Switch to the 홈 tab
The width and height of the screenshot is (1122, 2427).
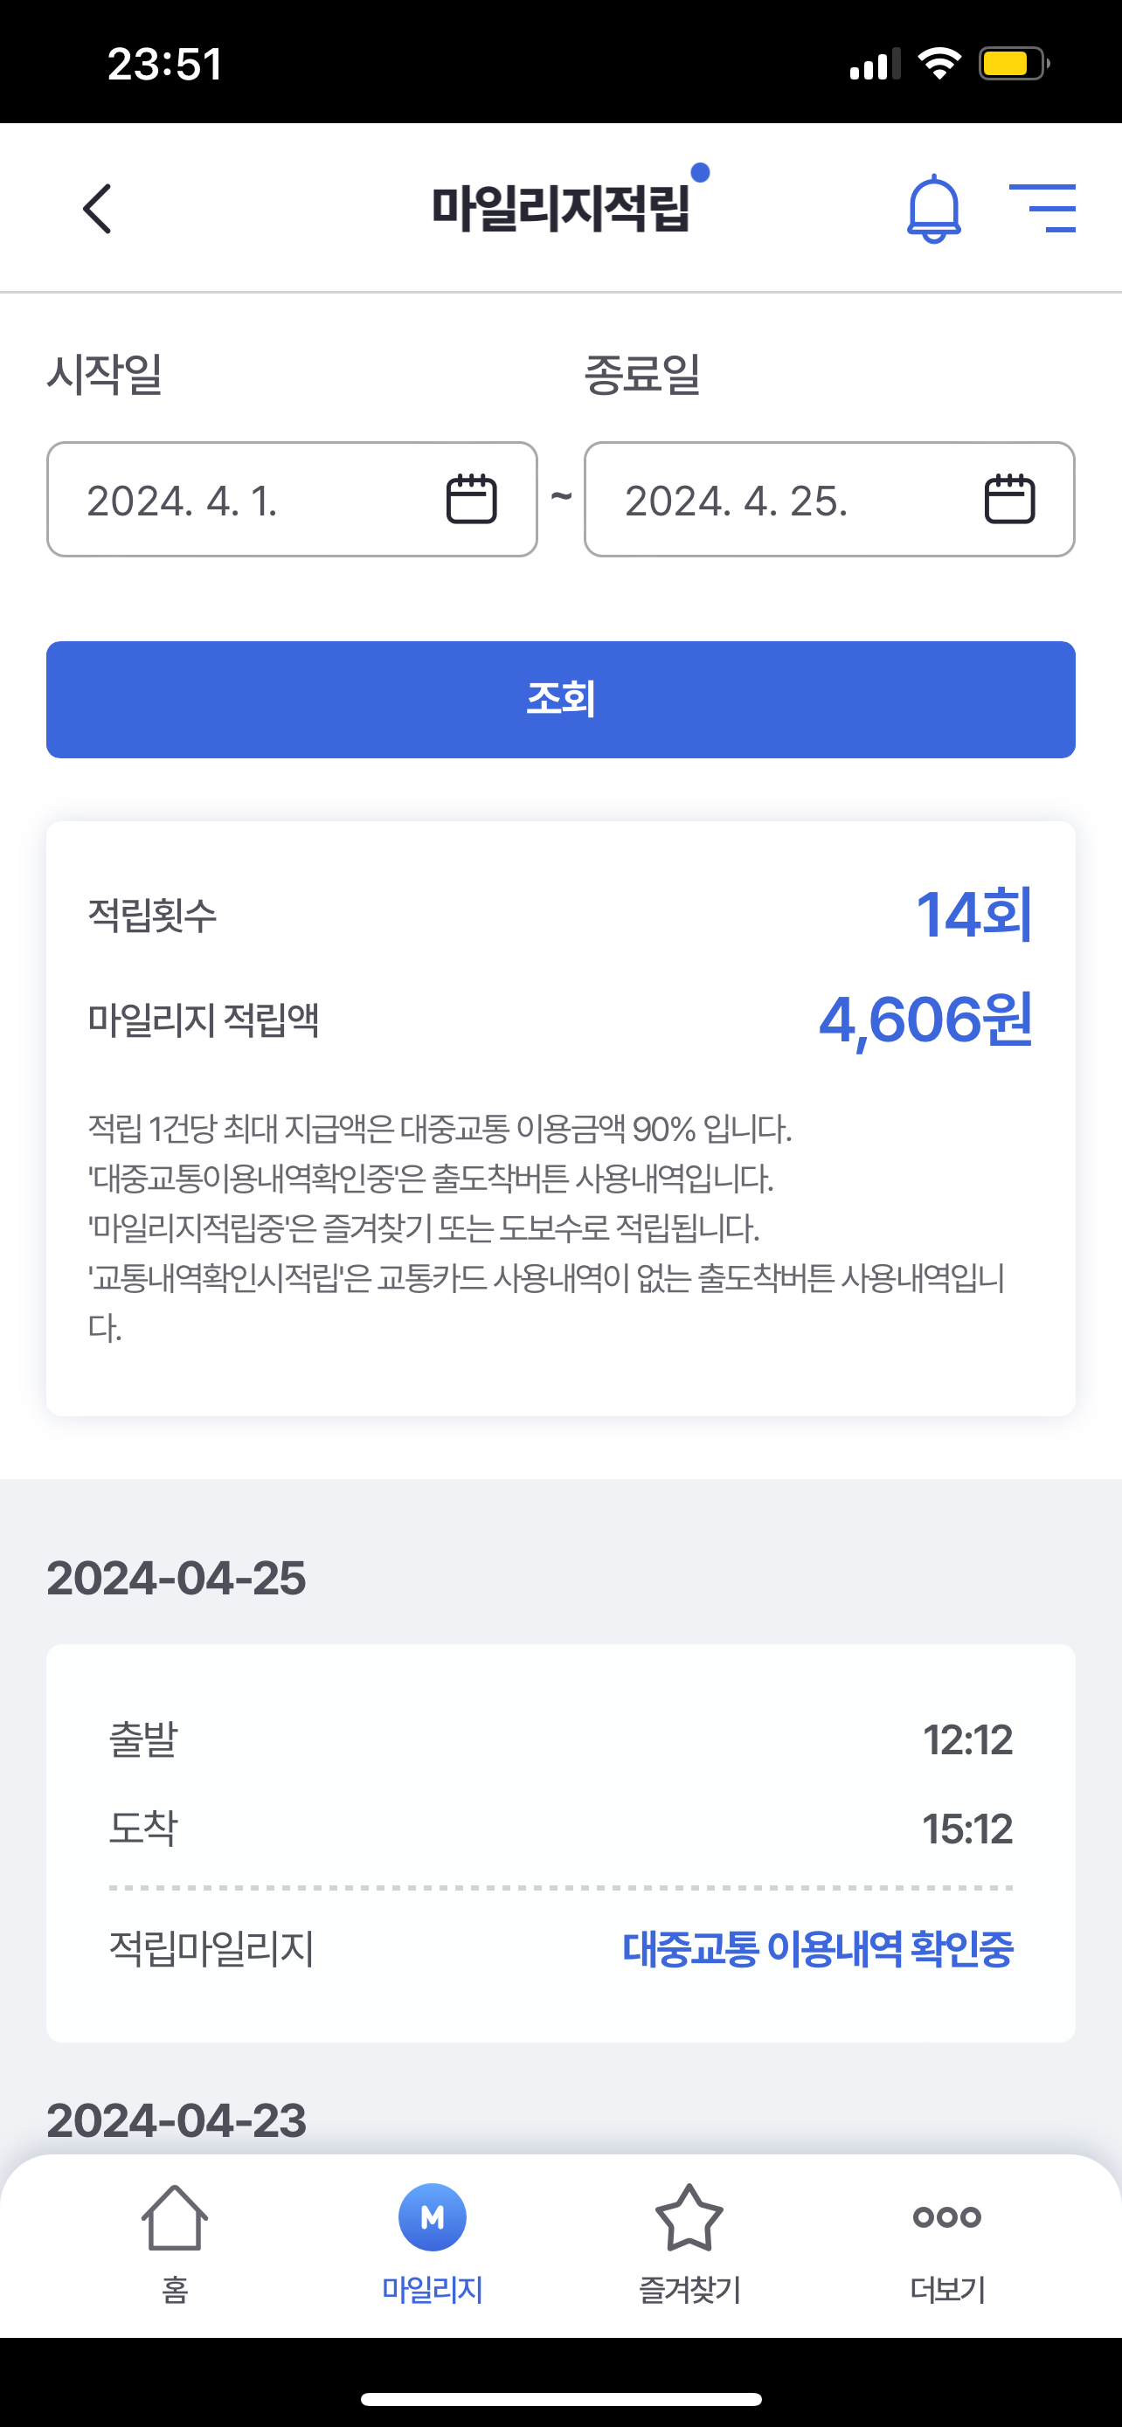pos(174,2290)
